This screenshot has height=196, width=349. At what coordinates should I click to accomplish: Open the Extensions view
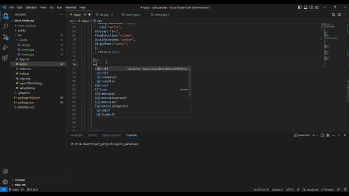coord(5,58)
